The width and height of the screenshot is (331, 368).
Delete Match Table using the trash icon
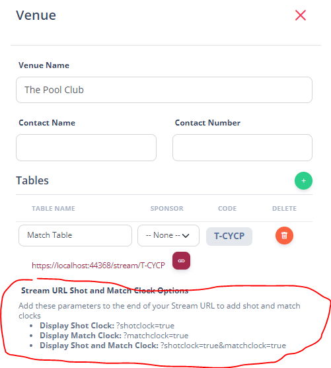click(x=284, y=235)
